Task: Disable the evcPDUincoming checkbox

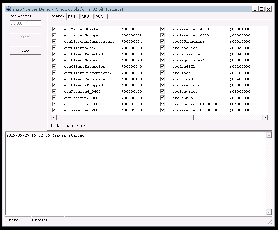Action: pos(162,41)
